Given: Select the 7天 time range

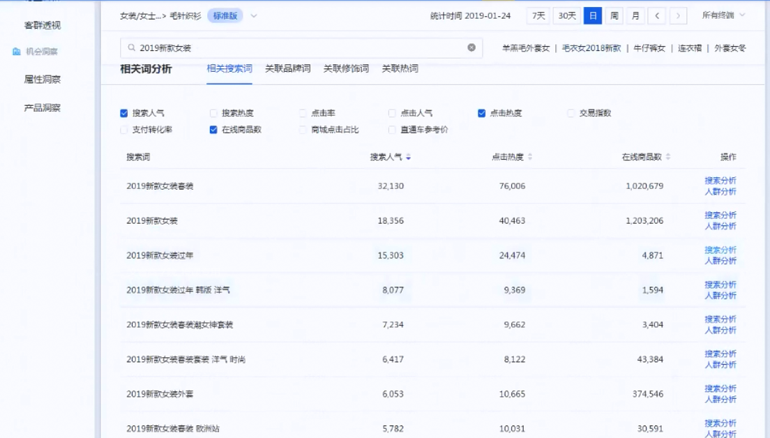Looking at the screenshot, I should click(x=538, y=16).
